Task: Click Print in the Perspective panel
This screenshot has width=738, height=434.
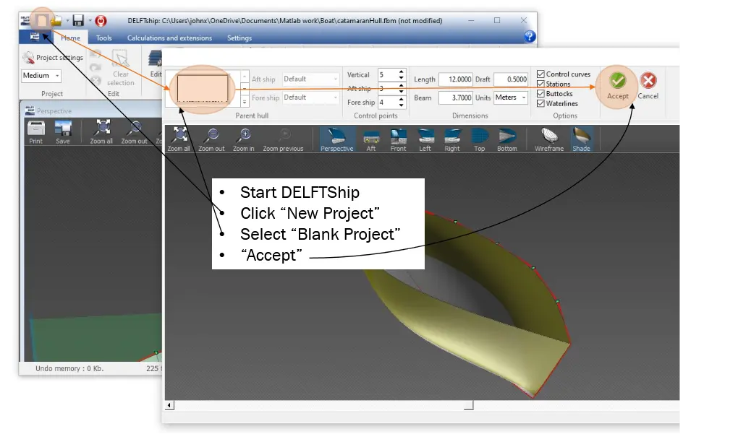Action: (x=35, y=132)
